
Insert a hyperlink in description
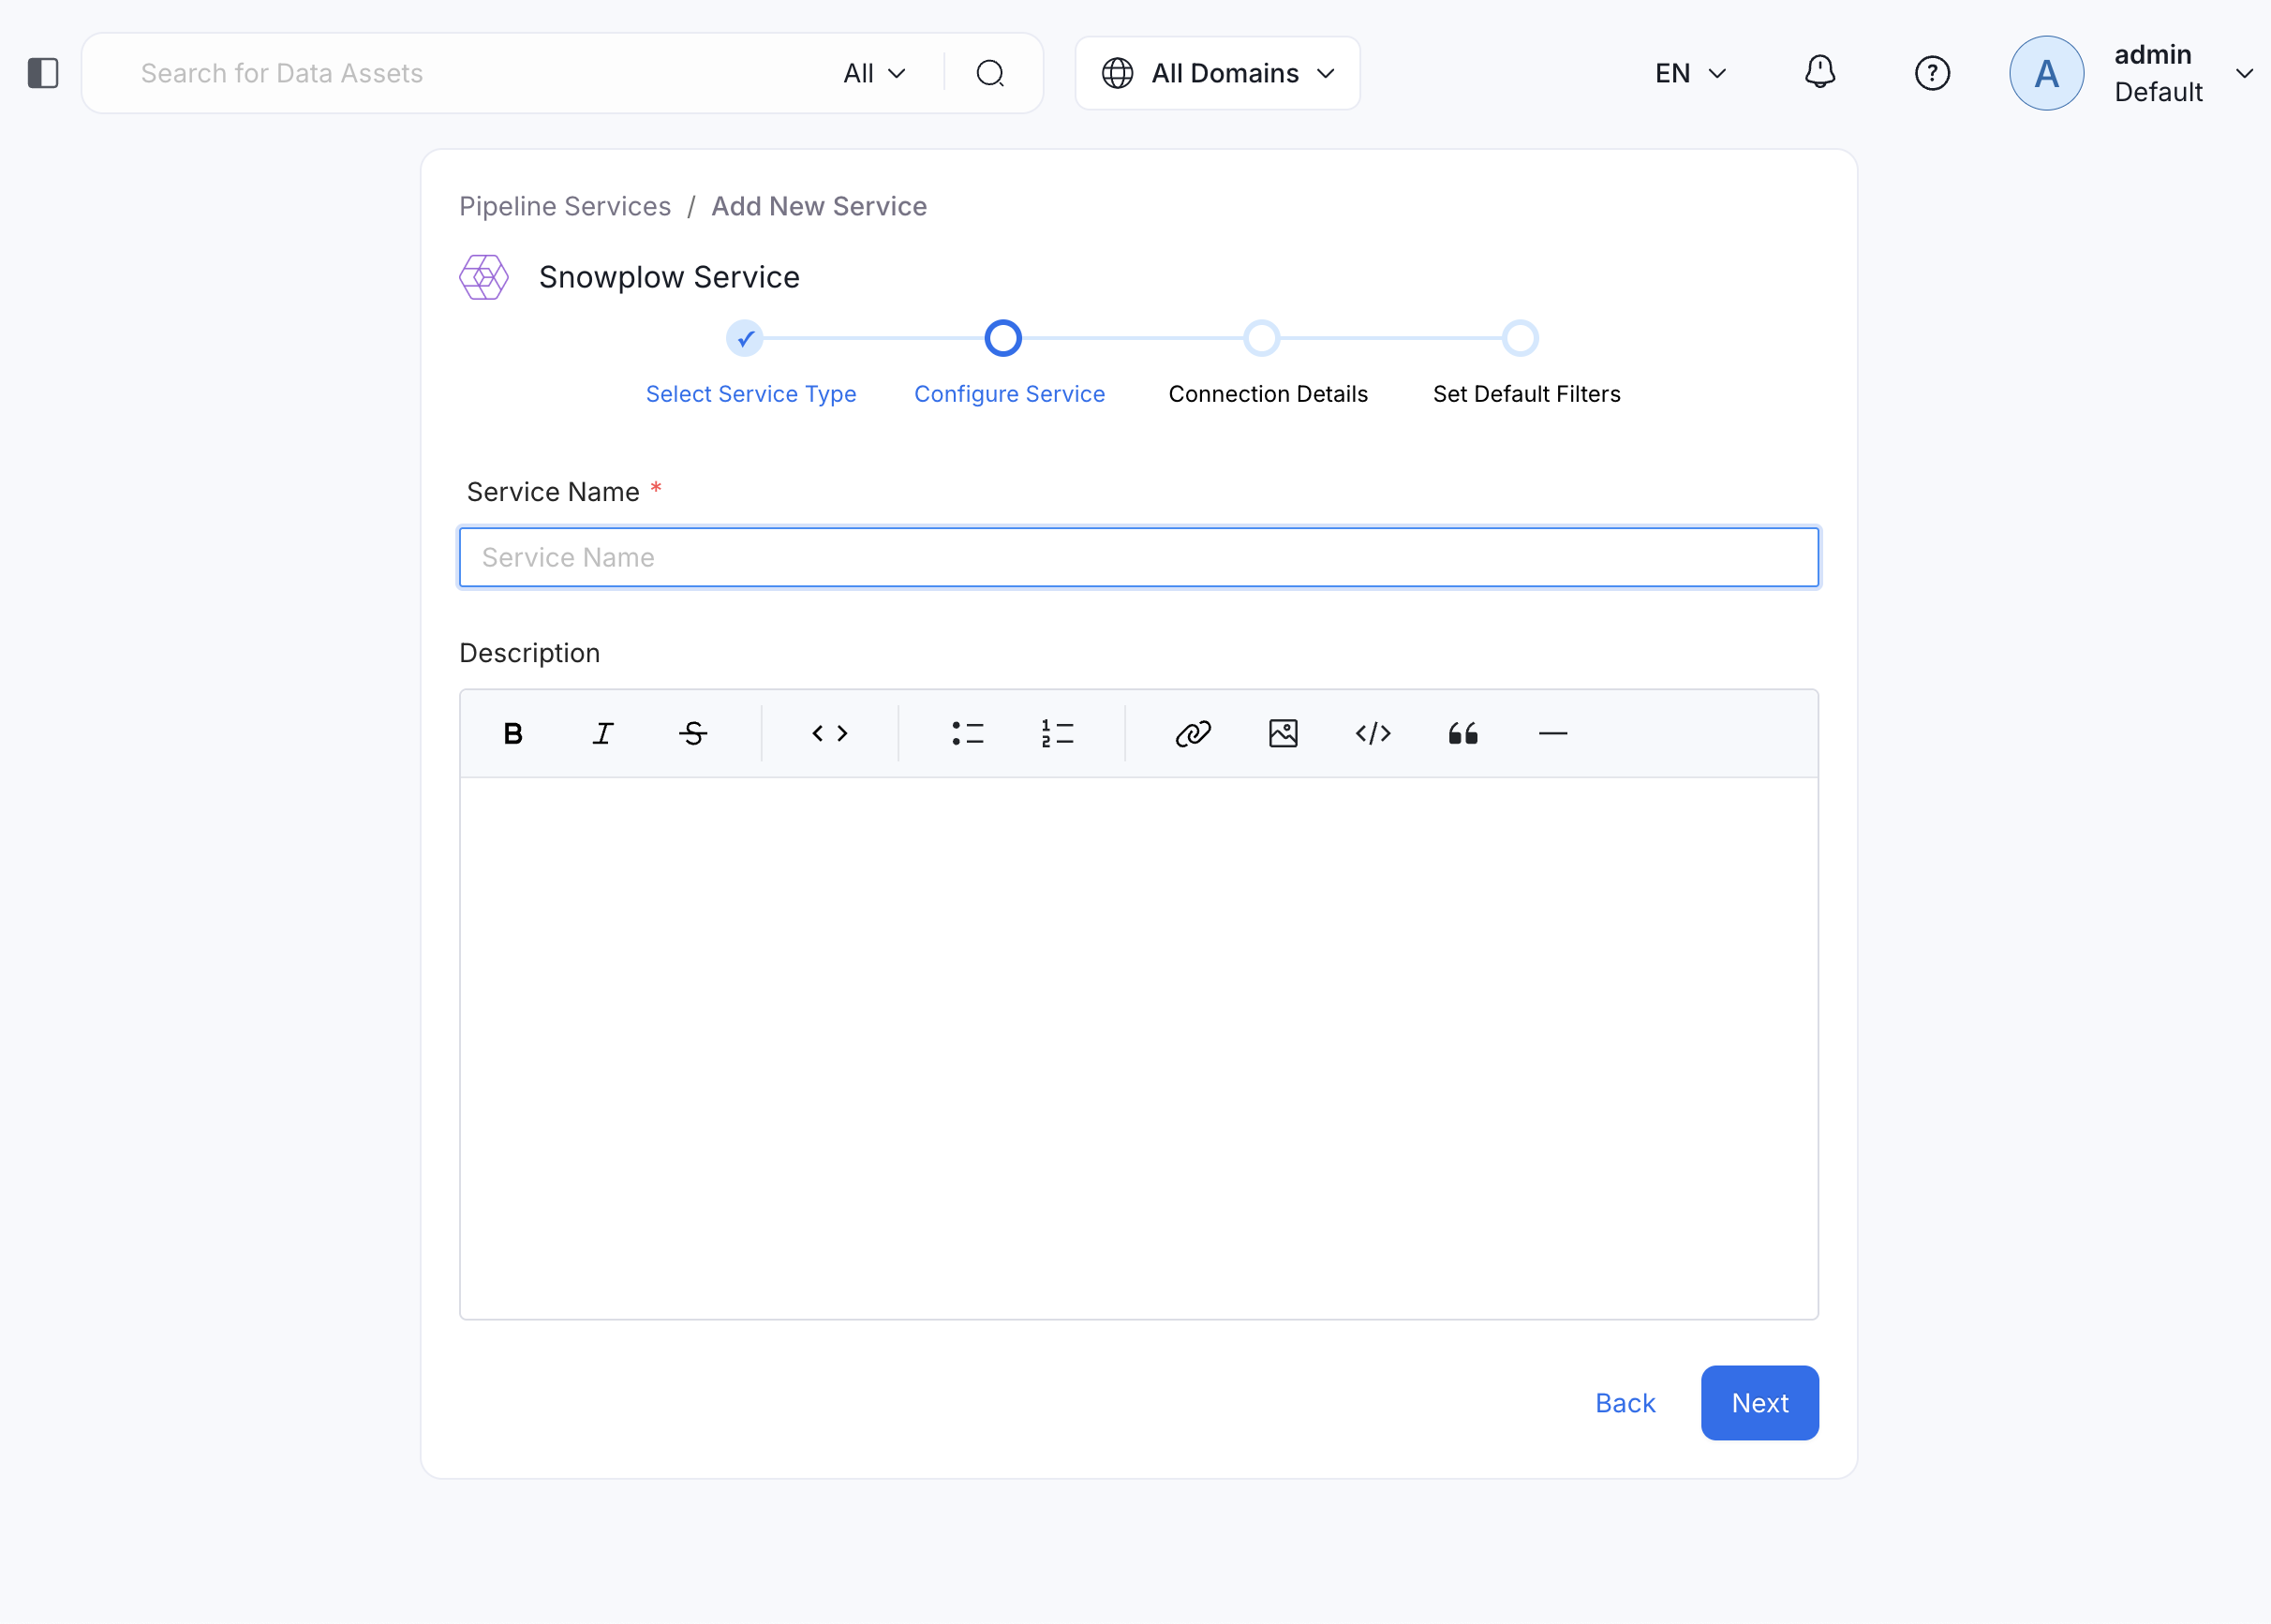[1193, 734]
